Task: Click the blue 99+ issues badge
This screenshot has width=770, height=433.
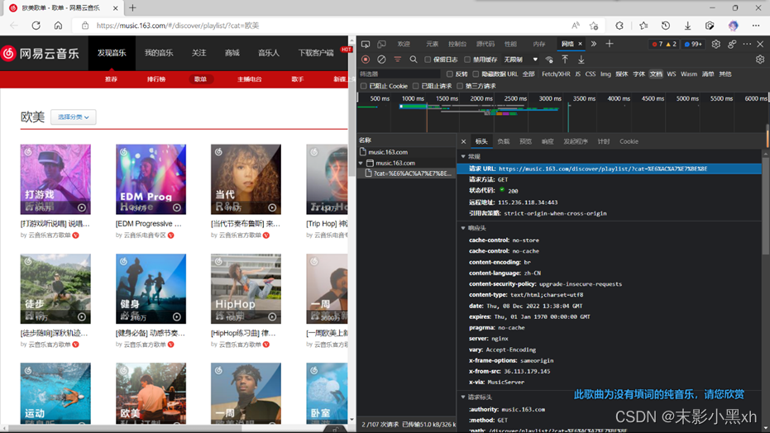Action: coord(693,44)
